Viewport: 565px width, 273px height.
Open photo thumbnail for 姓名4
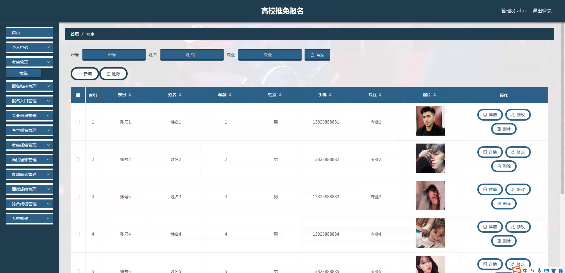[430, 233]
